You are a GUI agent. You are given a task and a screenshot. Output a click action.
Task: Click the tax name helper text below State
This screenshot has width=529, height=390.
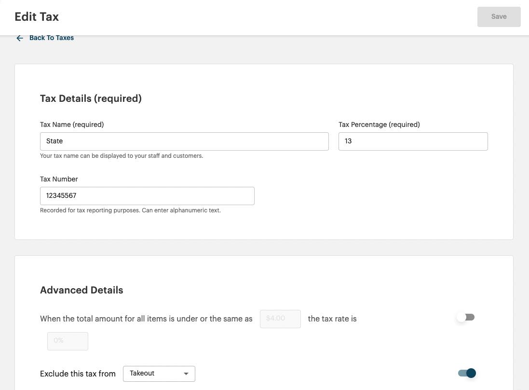(x=122, y=155)
